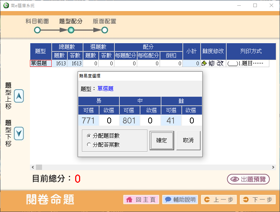
Task: Click the 中 欲選 input field
Action: point(150,121)
